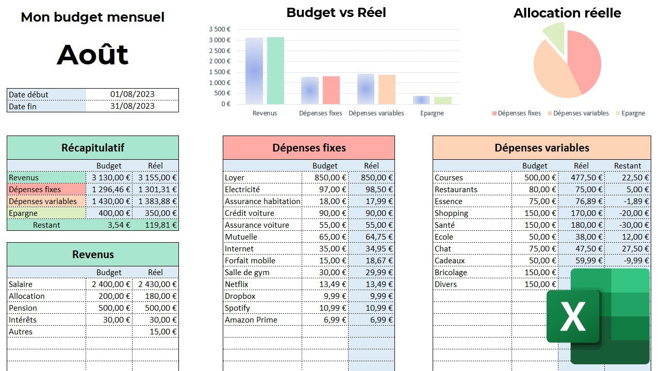Click the Dépenses fixes legend color marker
Screen dimensions: 660x371
click(494, 113)
